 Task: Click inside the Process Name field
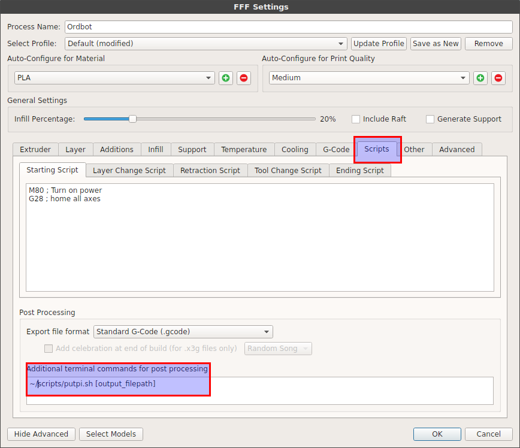click(x=288, y=26)
